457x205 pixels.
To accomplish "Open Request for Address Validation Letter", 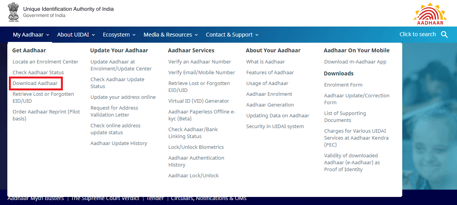I will point(114,112).
